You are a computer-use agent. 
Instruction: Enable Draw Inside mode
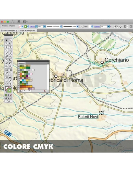[x=11, y=98]
